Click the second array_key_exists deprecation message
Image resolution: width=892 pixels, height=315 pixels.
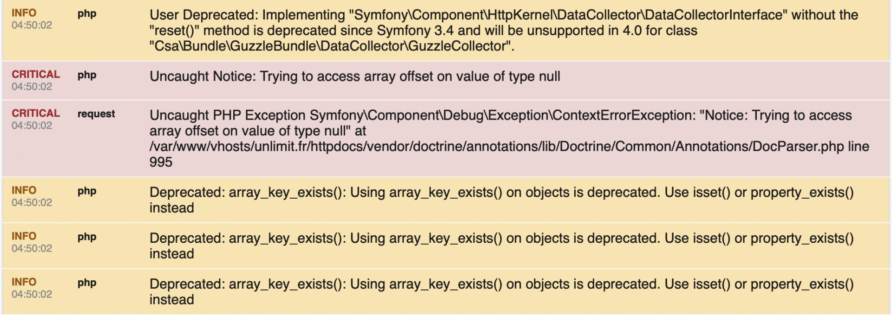tap(502, 246)
